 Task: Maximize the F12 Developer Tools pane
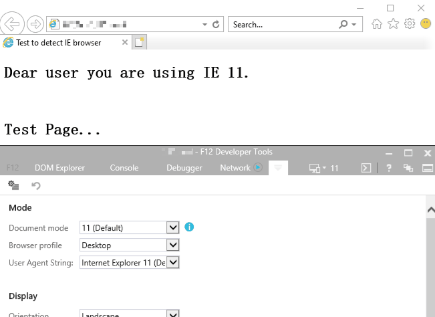[x=408, y=153]
